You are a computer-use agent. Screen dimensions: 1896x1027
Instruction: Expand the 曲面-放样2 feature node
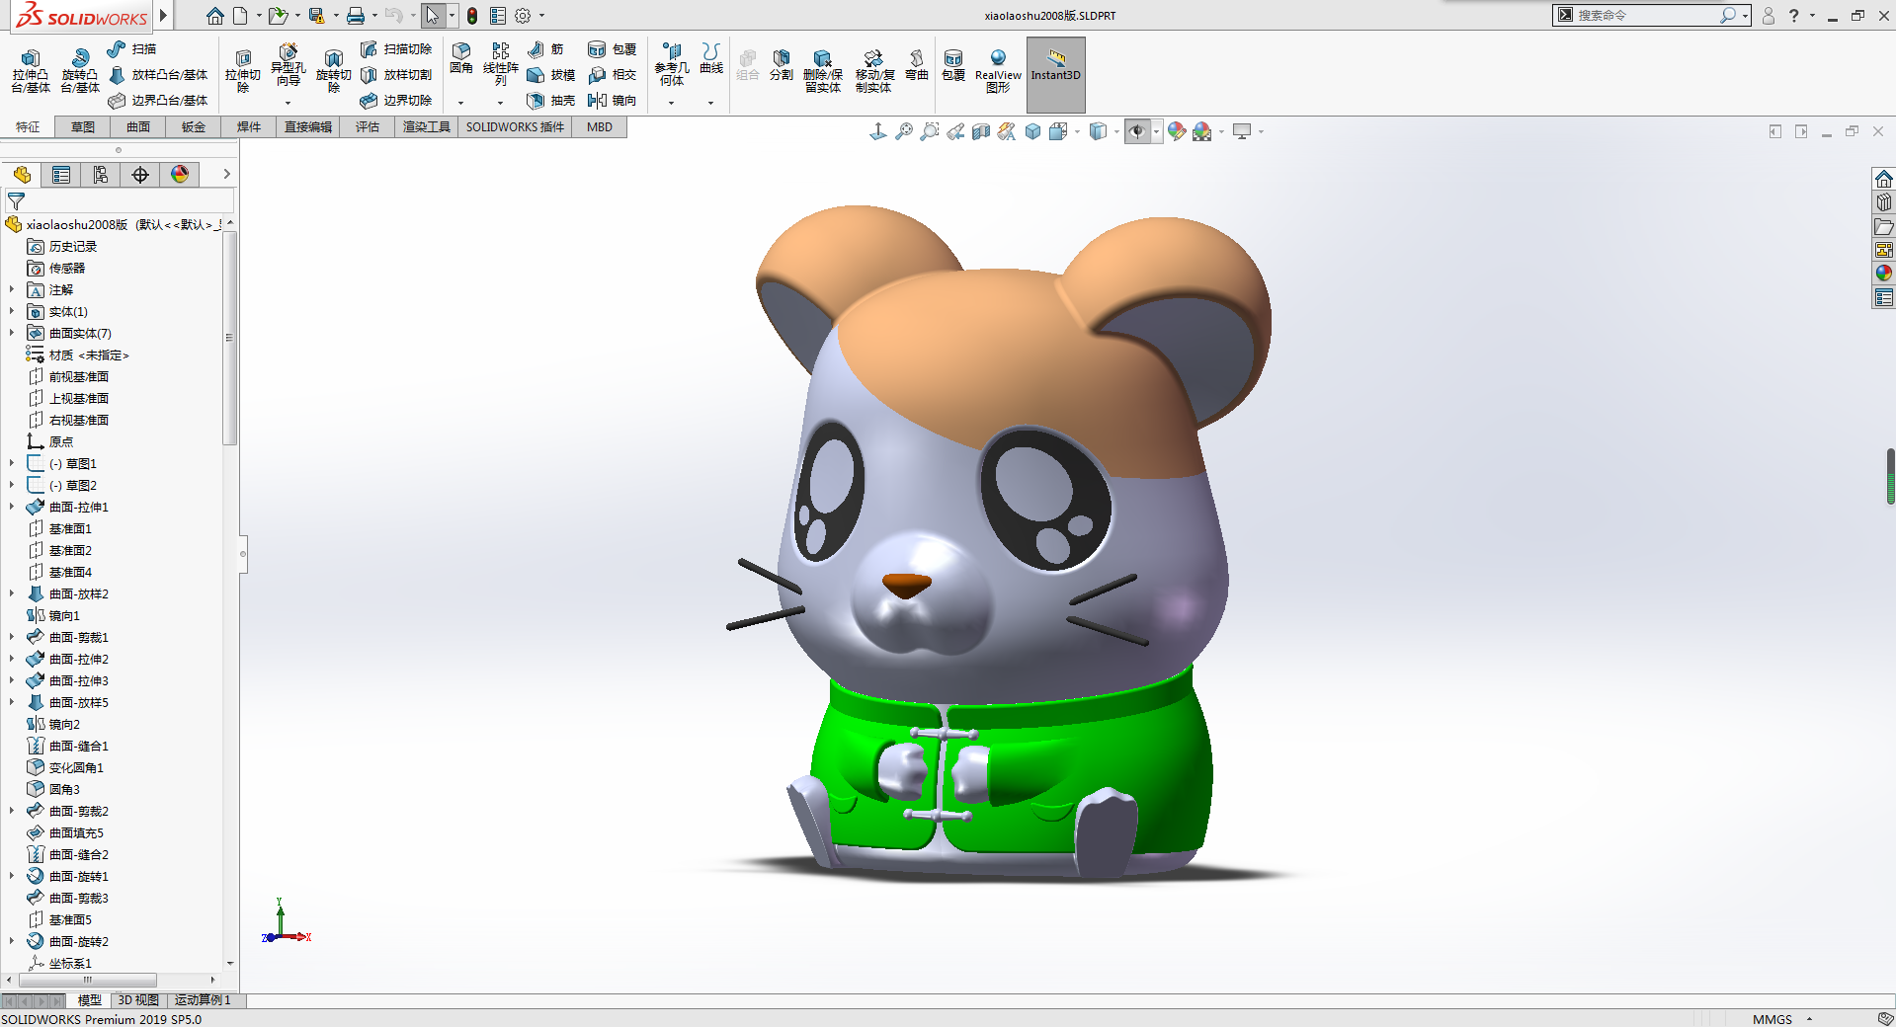tap(12, 593)
